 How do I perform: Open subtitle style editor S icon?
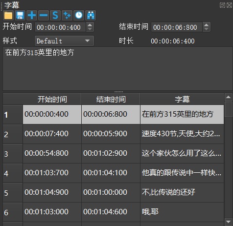pos(55,16)
